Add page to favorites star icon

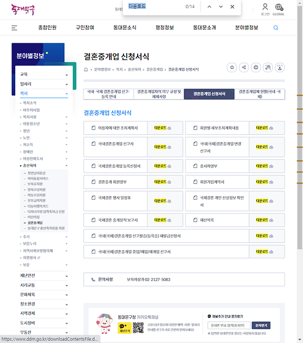click(232, 67)
